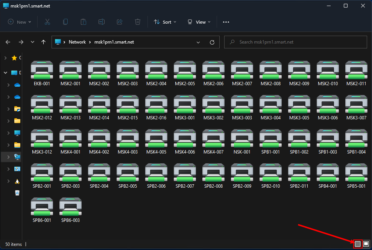372x250 pixels.
Task: Open the See more ellipsis menu
Action: 226,22
